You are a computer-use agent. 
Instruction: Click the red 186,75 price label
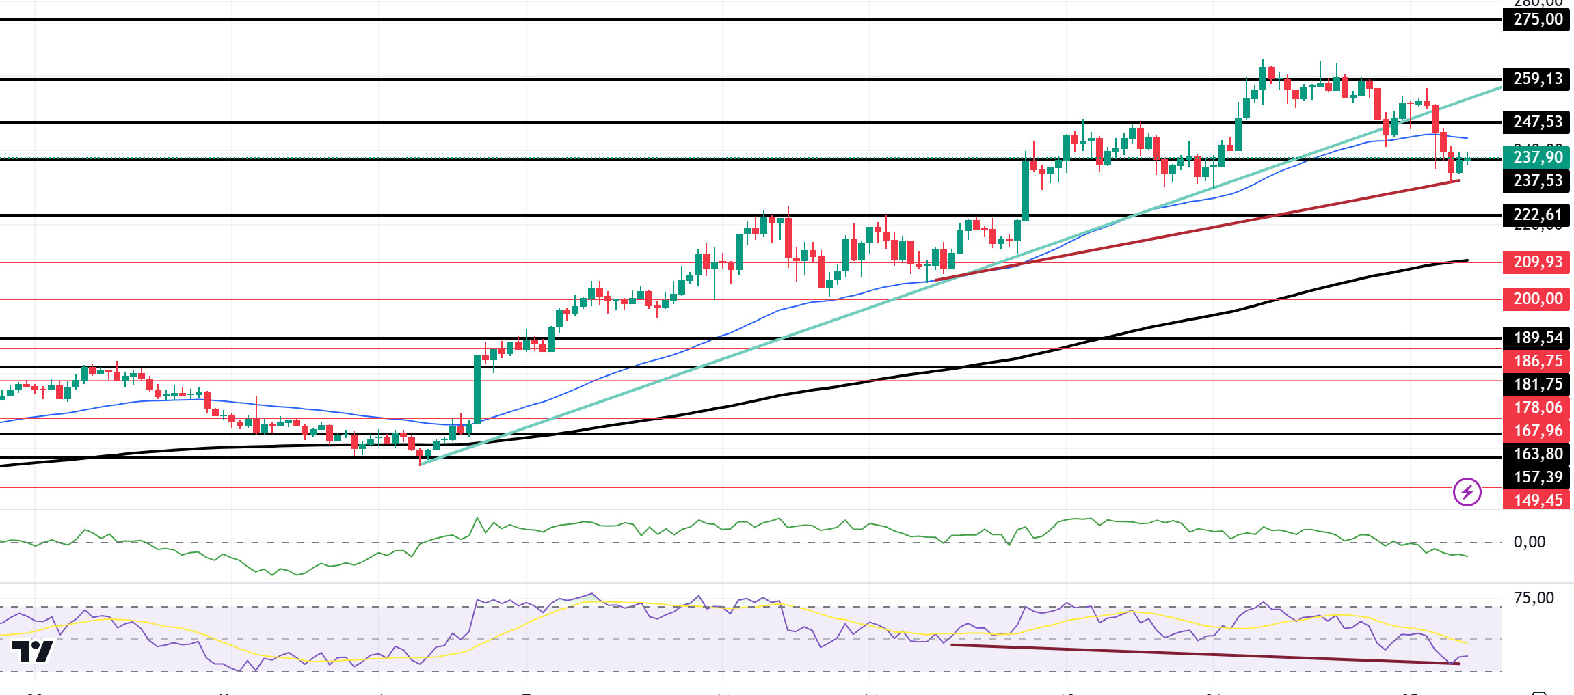pyautogui.click(x=1536, y=361)
